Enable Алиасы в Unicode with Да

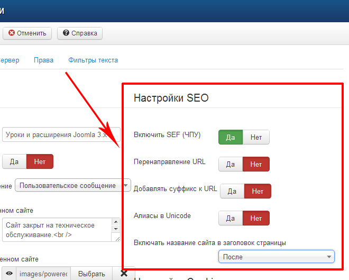pos(231,218)
